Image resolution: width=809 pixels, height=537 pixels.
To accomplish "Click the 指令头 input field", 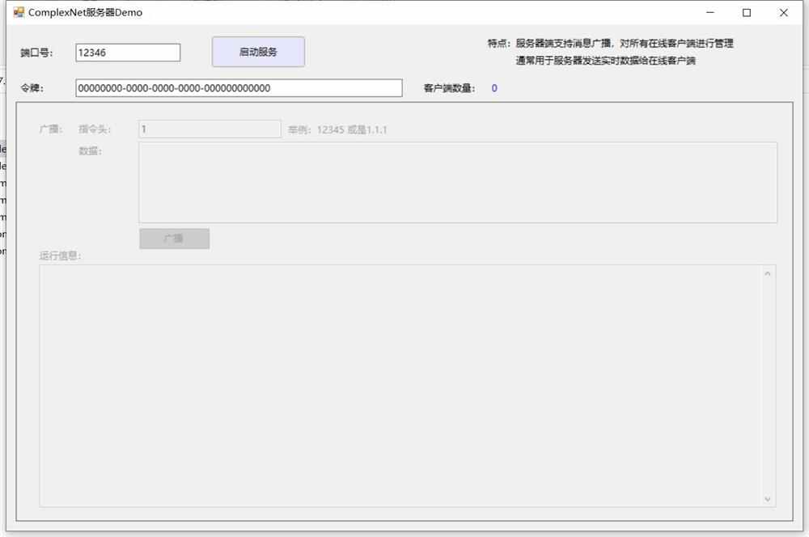I will (210, 129).
